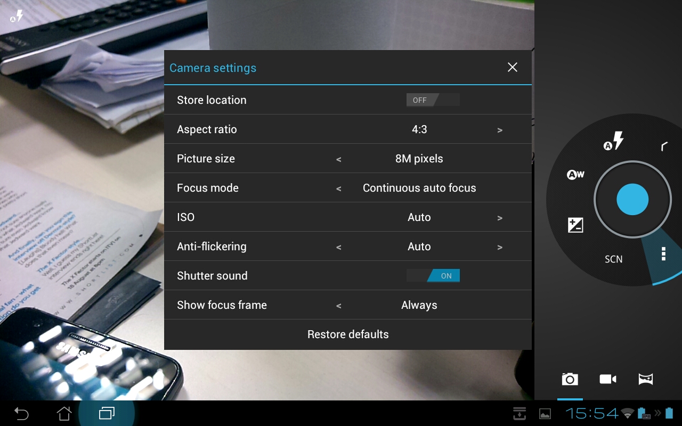Go to the Android home screen
The height and width of the screenshot is (426, 682).
tap(64, 413)
